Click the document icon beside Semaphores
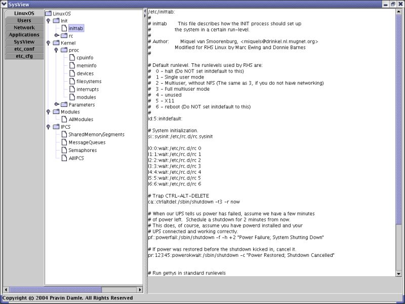The height and width of the screenshot is (304, 405). click(x=64, y=149)
